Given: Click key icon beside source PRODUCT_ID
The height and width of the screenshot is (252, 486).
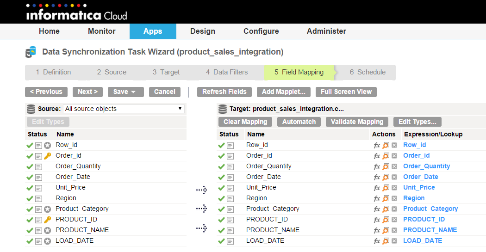Looking at the screenshot, I should 47,220.
